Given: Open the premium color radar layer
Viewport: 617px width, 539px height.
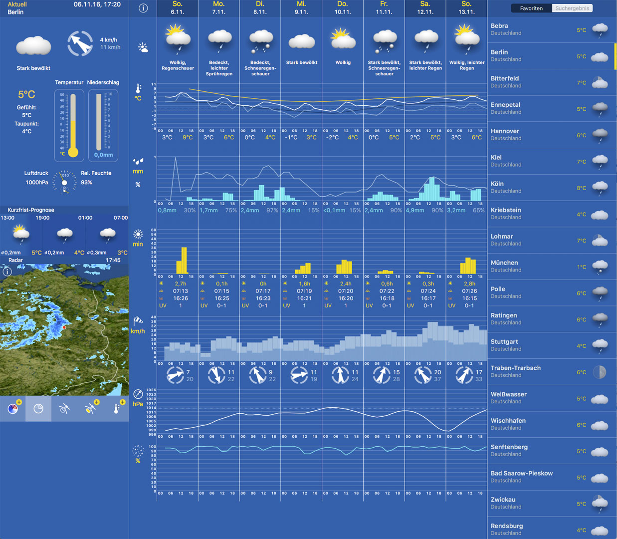Looking at the screenshot, I should tap(13, 409).
